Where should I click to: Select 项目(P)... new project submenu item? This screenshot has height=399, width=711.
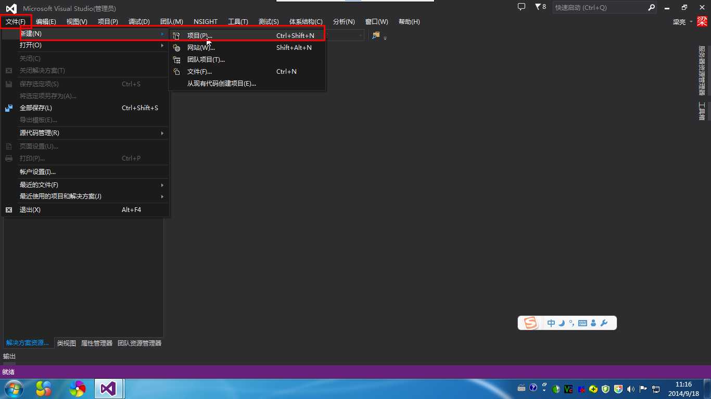247,36
